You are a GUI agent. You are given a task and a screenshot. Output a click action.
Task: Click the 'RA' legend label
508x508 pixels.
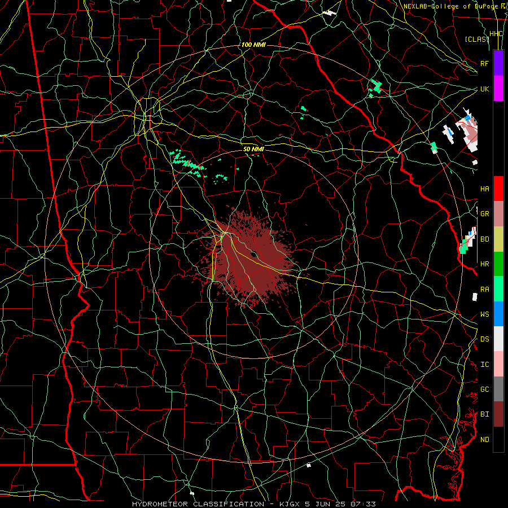coord(484,290)
